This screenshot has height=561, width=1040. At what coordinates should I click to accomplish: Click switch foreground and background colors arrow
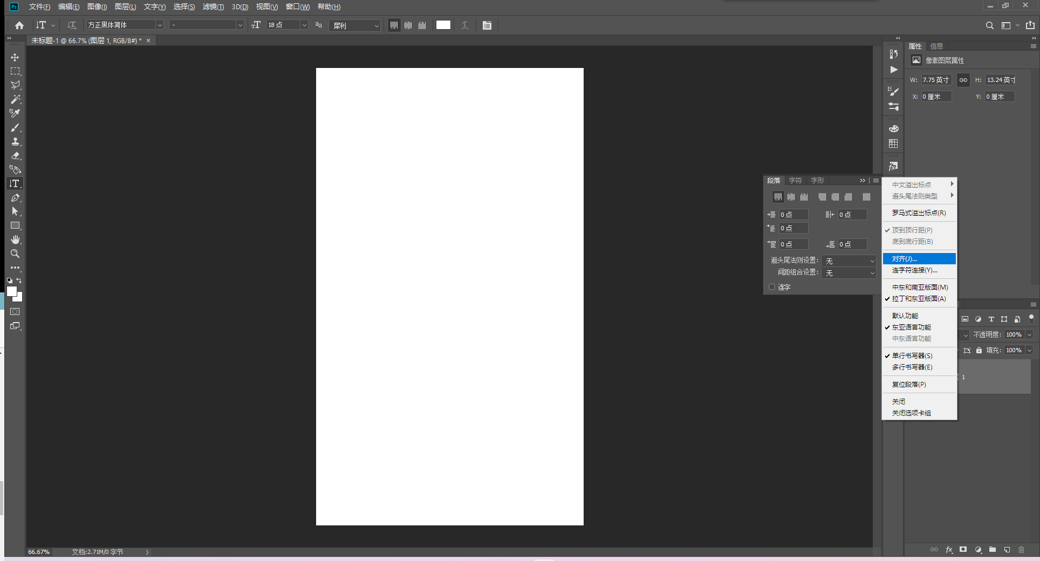[x=19, y=280]
